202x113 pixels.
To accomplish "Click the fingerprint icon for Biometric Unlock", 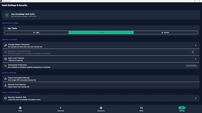I will [x=5, y=52].
